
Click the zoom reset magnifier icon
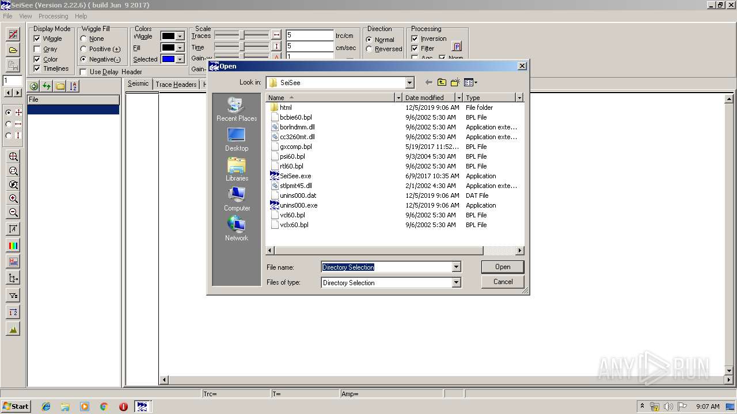coord(13,185)
